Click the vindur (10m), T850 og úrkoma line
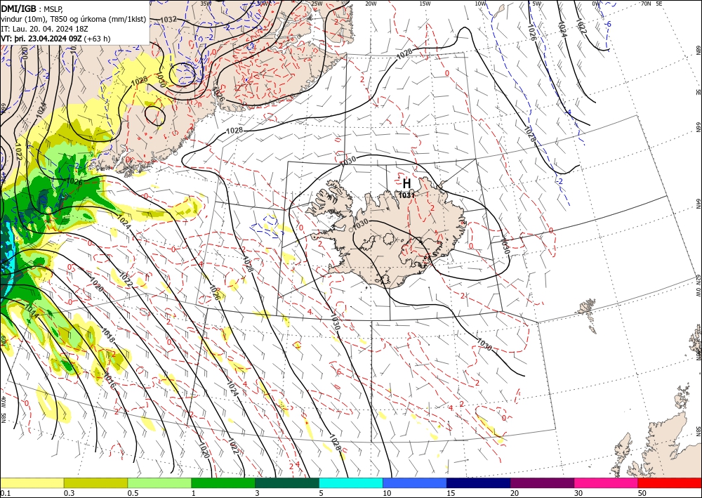 pos(74,18)
